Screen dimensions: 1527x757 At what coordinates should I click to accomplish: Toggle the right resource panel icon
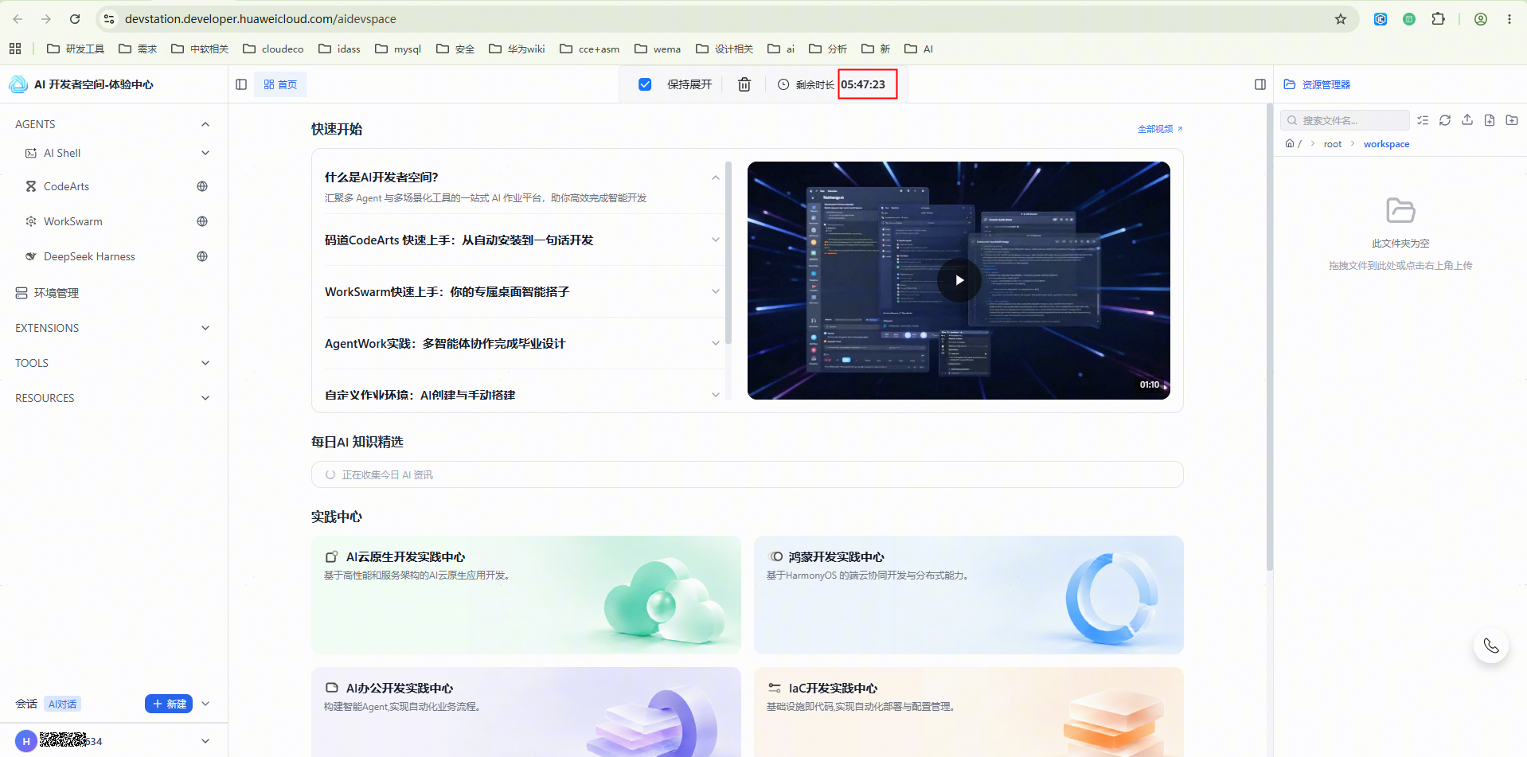[1260, 84]
